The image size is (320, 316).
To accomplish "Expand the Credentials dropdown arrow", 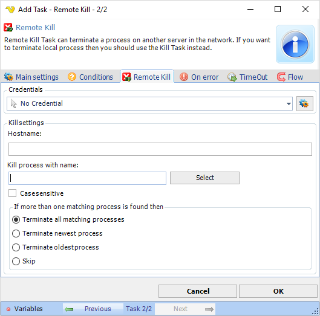I will 289,104.
